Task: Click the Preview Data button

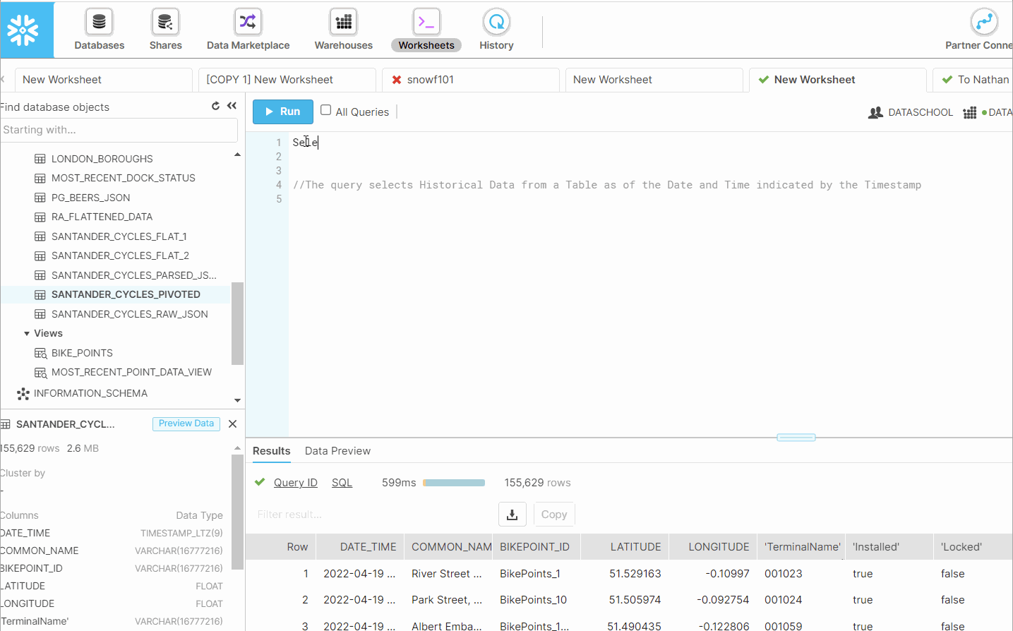Action: [x=186, y=423]
